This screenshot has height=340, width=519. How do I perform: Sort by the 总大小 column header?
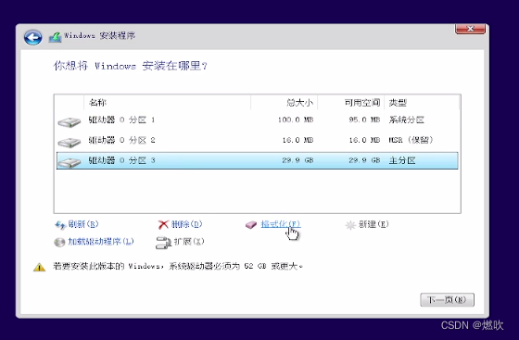point(284,103)
